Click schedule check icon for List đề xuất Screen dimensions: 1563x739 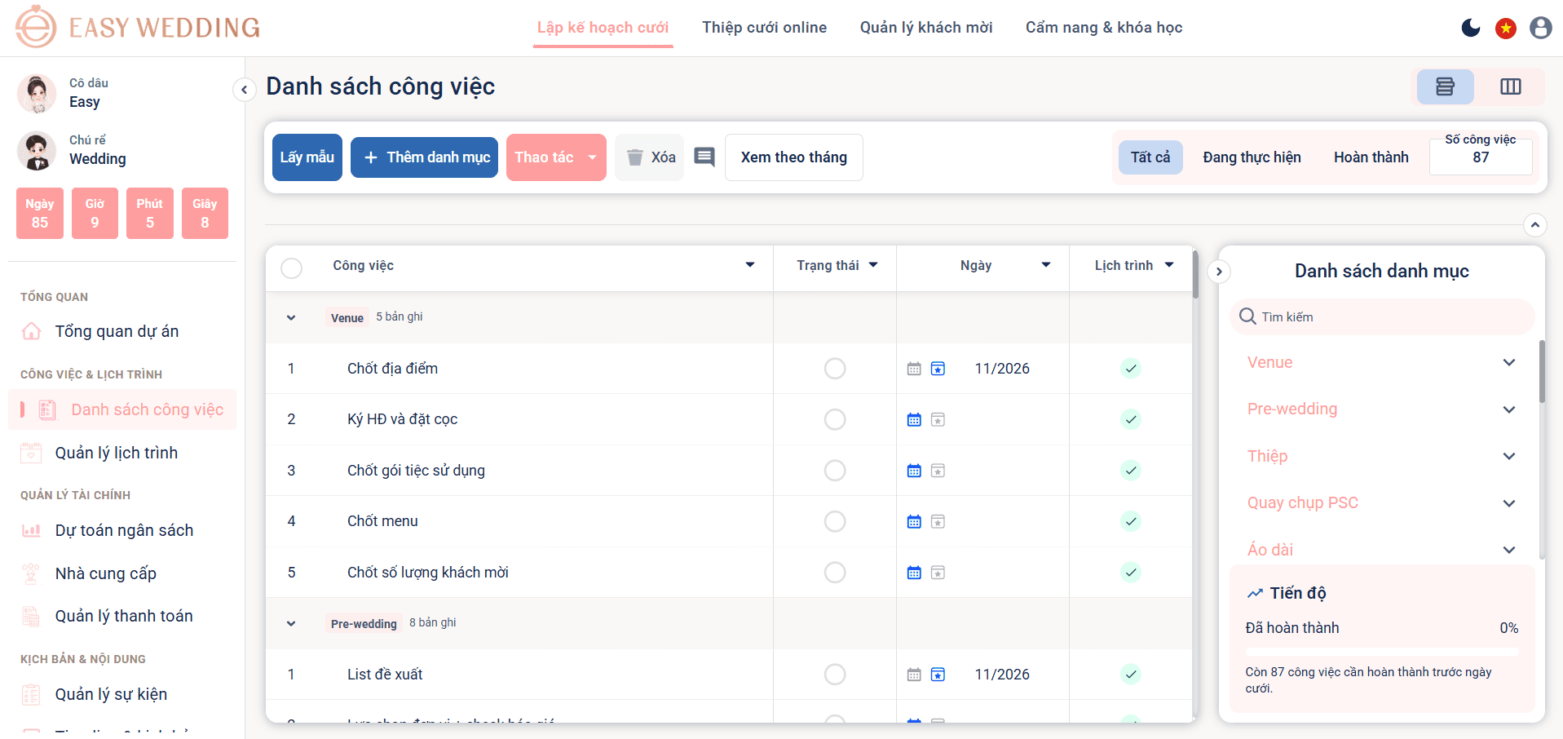(1130, 675)
